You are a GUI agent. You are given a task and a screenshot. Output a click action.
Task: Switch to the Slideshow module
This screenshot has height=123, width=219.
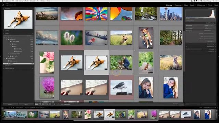tap(201, 5)
